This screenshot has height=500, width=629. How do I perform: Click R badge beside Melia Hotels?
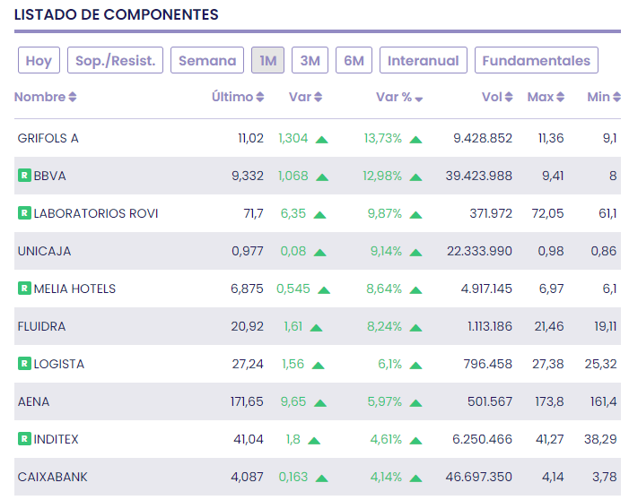click(24, 289)
